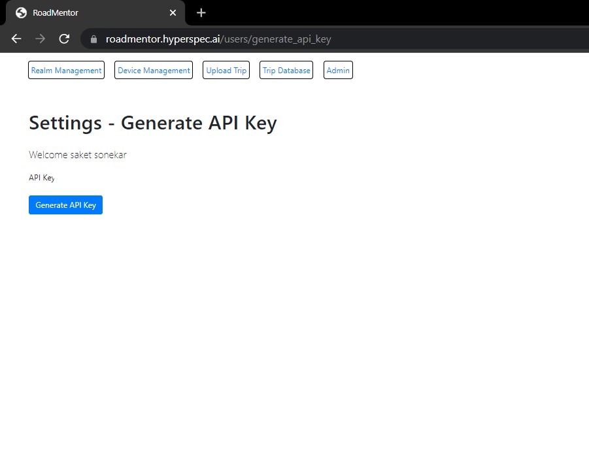This screenshot has width=589, height=451.
Task: Open the Trip Database
Action: pyautogui.click(x=286, y=70)
